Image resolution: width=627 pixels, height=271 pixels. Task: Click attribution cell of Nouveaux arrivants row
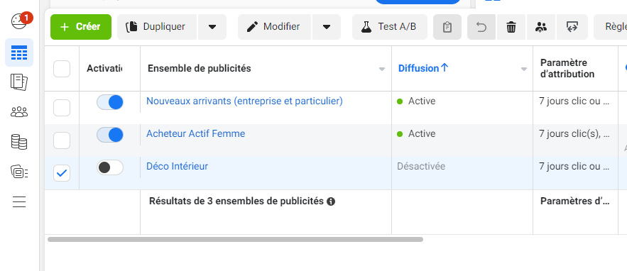[x=574, y=101]
